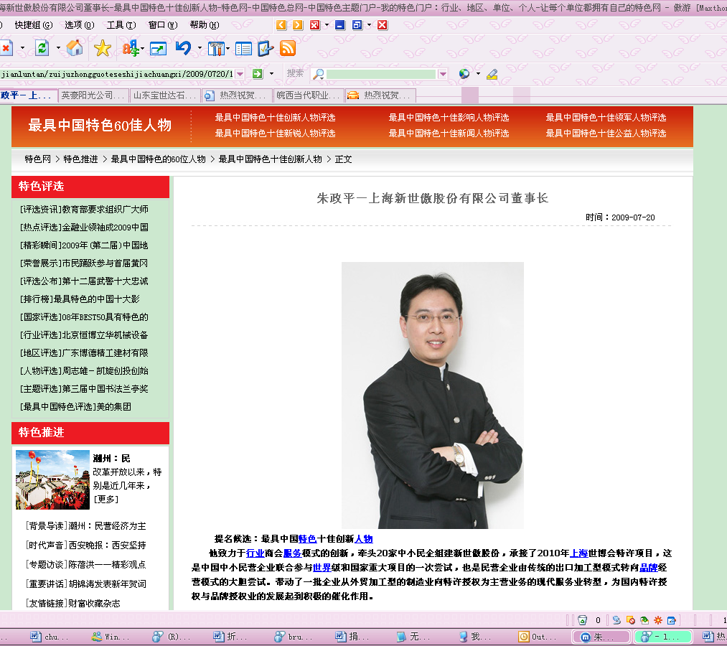Click the highlighter pen icon near search
The height and width of the screenshot is (646, 727).
(492, 74)
